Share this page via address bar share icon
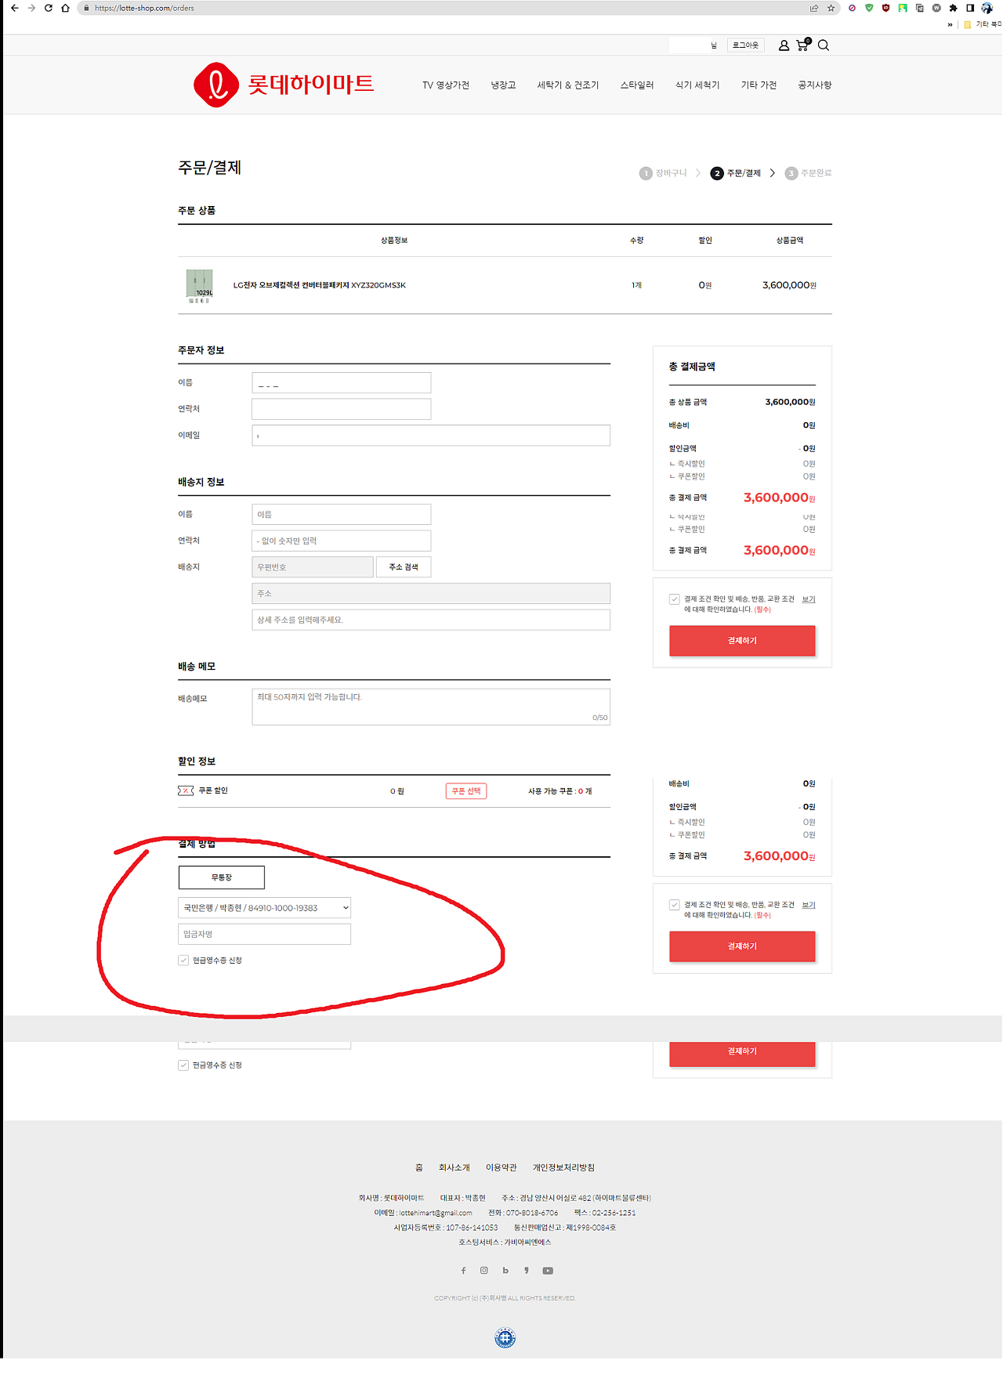Viewport: 1003px width, 1382px height. click(814, 8)
